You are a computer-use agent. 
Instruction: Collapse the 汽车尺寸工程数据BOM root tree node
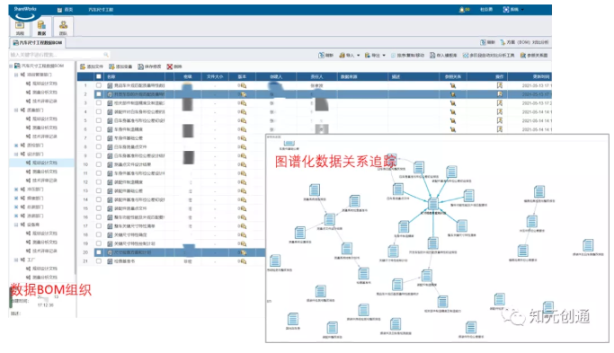click(11, 66)
